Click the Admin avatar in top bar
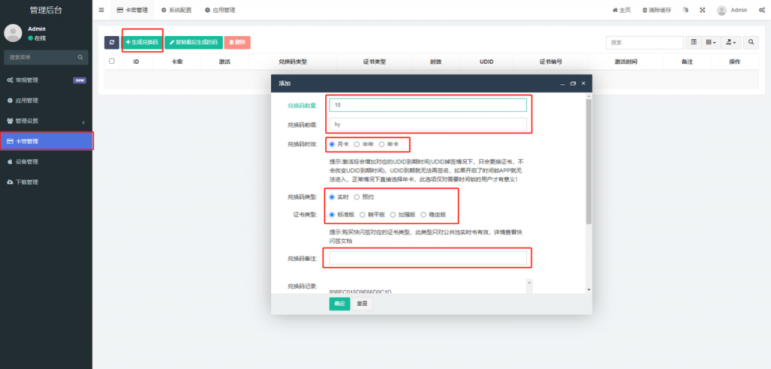The height and width of the screenshot is (369, 771). pyautogui.click(x=722, y=10)
